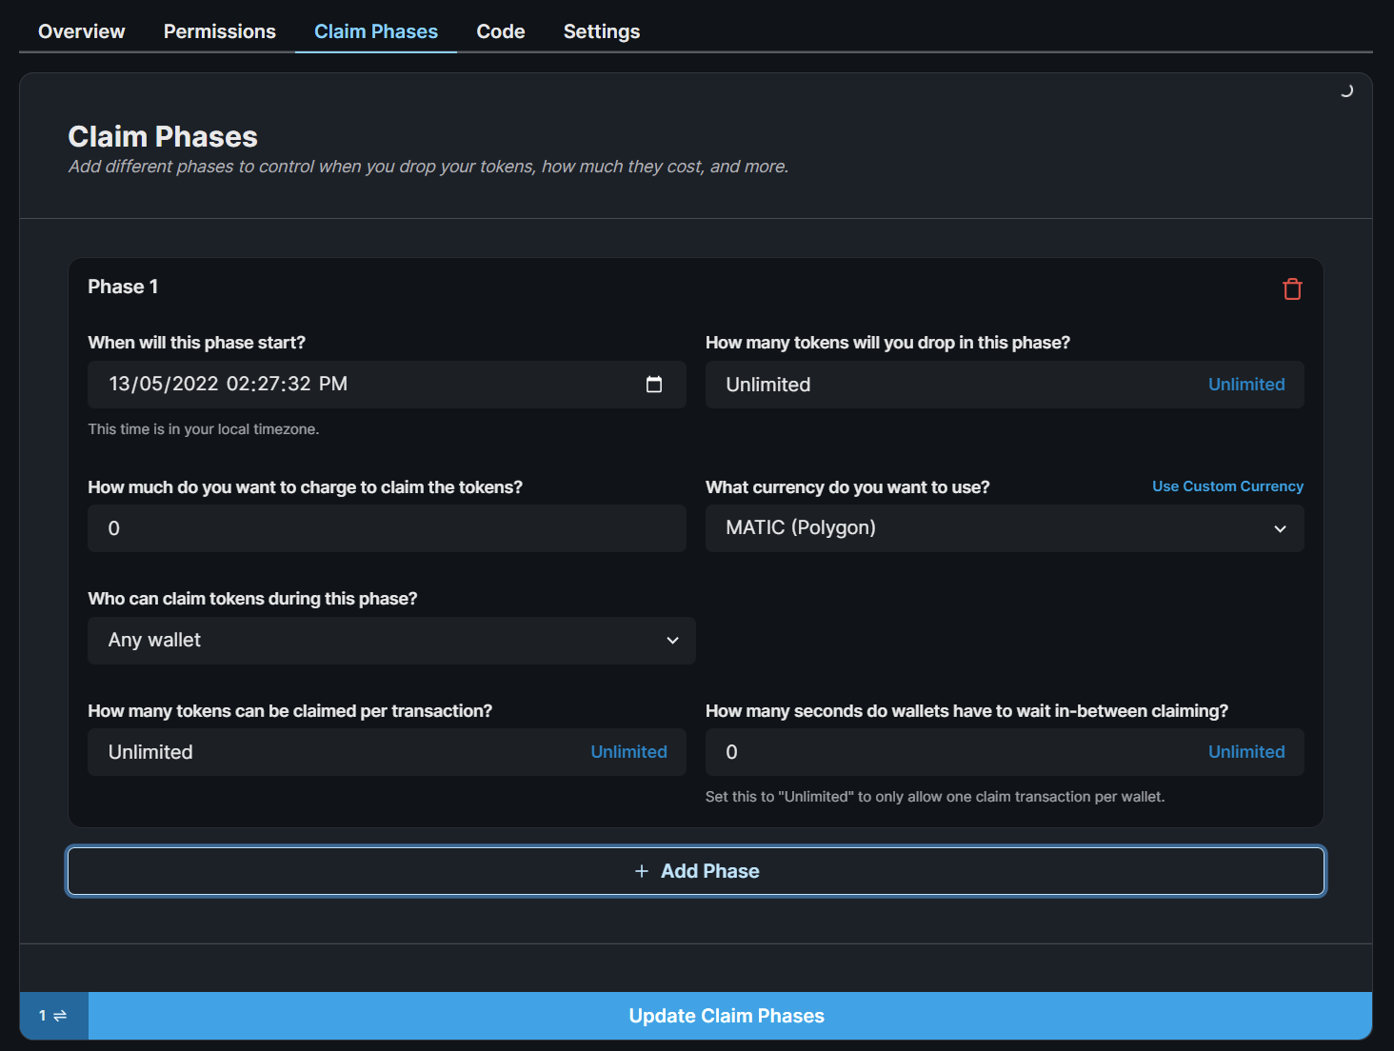Screen dimensions: 1394x1051
Task: Set wait time between claims to Unlimited
Action: coord(1245,751)
